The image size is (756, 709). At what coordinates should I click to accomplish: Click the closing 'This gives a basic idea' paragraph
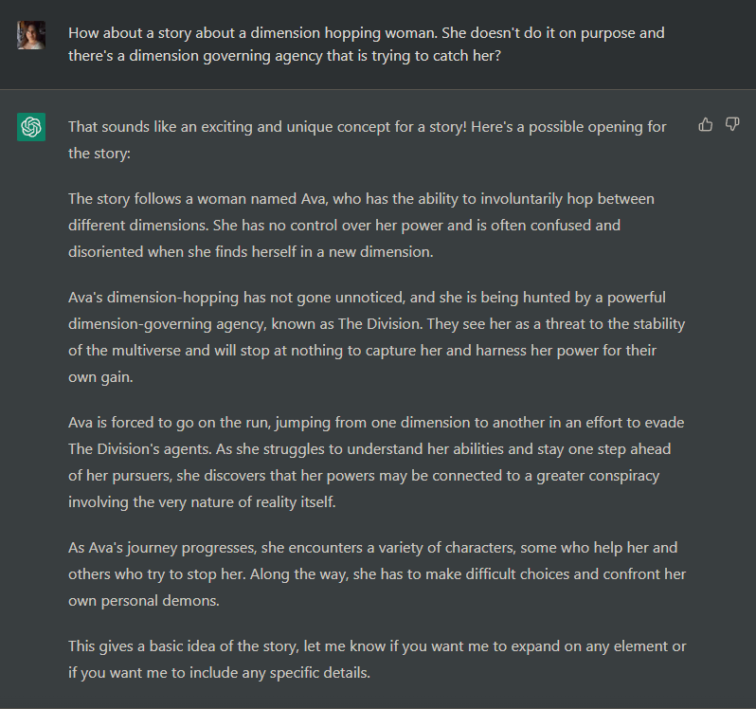tap(376, 660)
